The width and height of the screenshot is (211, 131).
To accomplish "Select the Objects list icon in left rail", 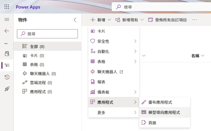I will [x=7, y=65].
